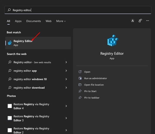Click the Registry editor search text field

[x=78, y=10]
